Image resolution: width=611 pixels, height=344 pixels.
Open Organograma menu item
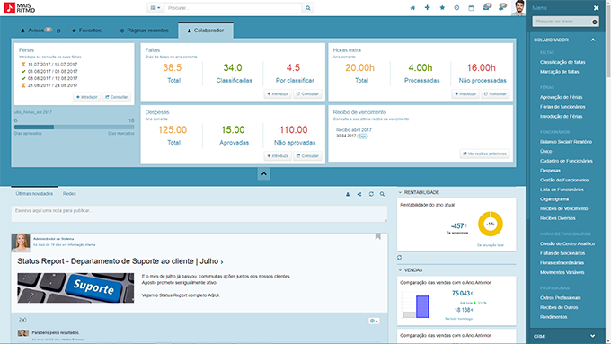click(x=553, y=199)
